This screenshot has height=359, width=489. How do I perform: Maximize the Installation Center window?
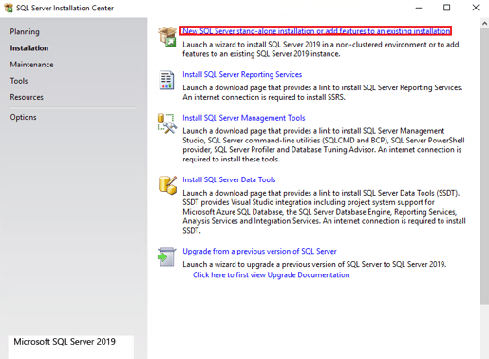(x=446, y=8)
